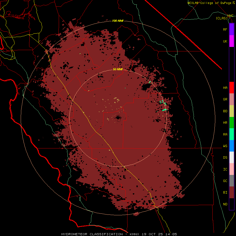Viewport: 236px width, 236px height.
Task: Click the ND black legend swatch
Action: coord(232,204)
